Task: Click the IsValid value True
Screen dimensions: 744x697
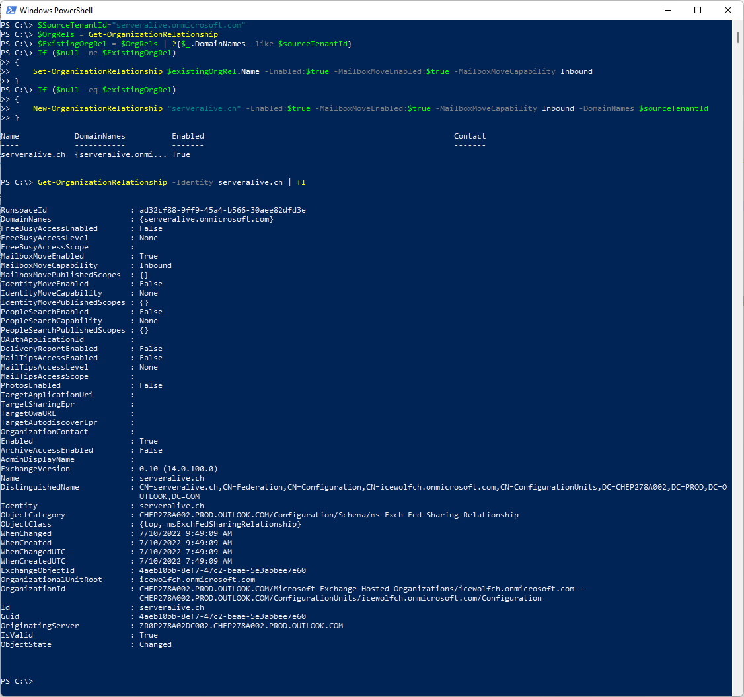Action: (149, 635)
